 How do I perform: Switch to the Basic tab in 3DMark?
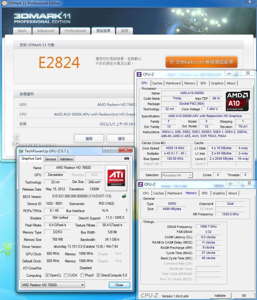[x=22, y=31]
